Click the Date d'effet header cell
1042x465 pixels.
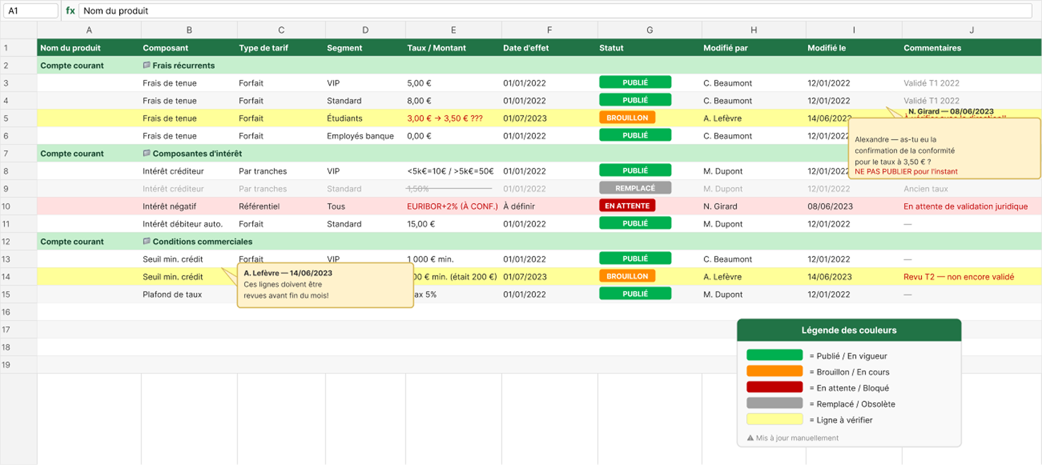[x=549, y=48]
